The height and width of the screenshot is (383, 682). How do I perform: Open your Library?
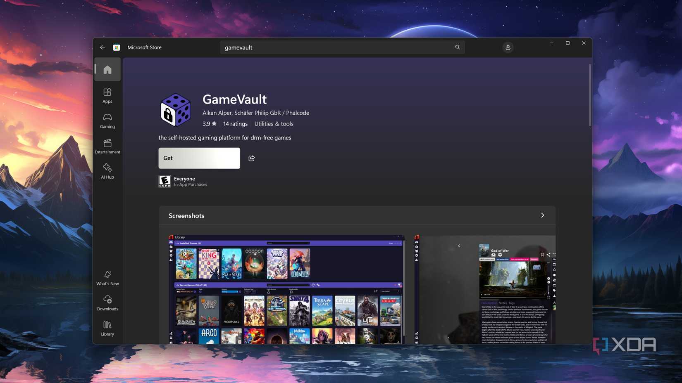[107, 327]
